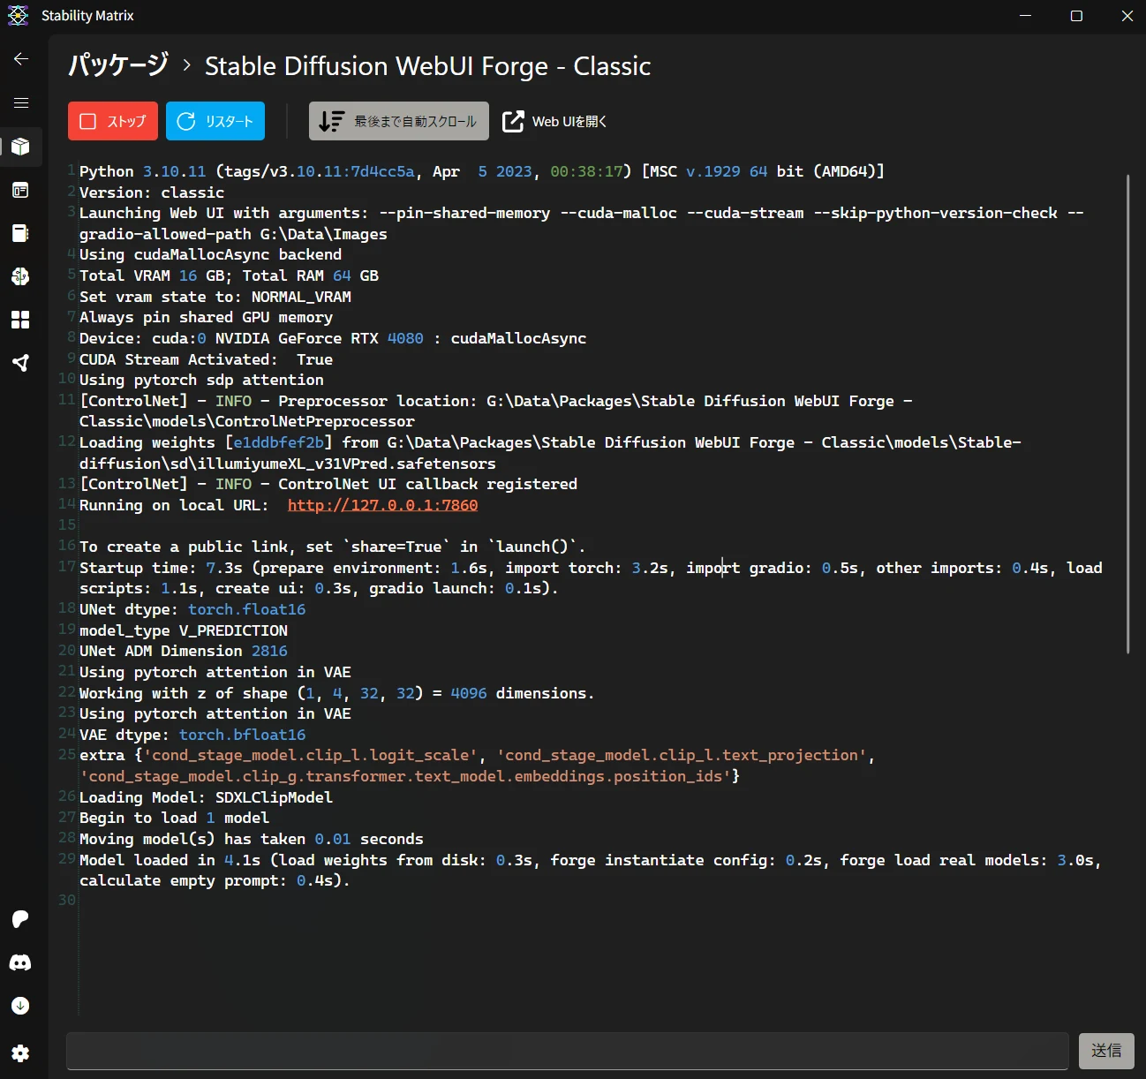Click 'VAE dtype: torch.bfloat16' line
The image size is (1146, 1079).
pyautogui.click(x=192, y=735)
